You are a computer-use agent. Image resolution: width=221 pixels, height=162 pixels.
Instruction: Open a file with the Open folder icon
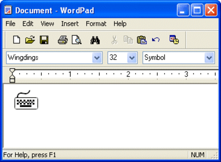pyautogui.click(x=30, y=40)
